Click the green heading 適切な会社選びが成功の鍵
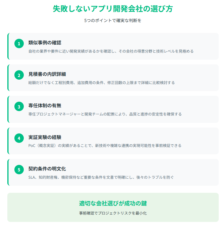Image resolution: width=224 pixels, height=226 pixels. click(x=113, y=203)
